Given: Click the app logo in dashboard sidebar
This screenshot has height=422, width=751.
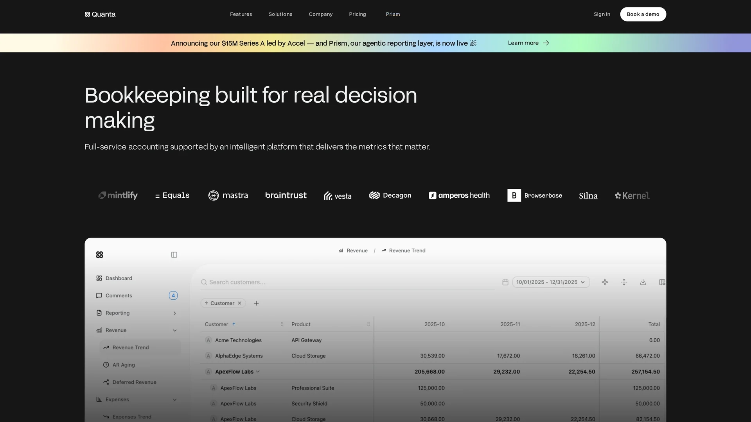Looking at the screenshot, I should point(99,255).
